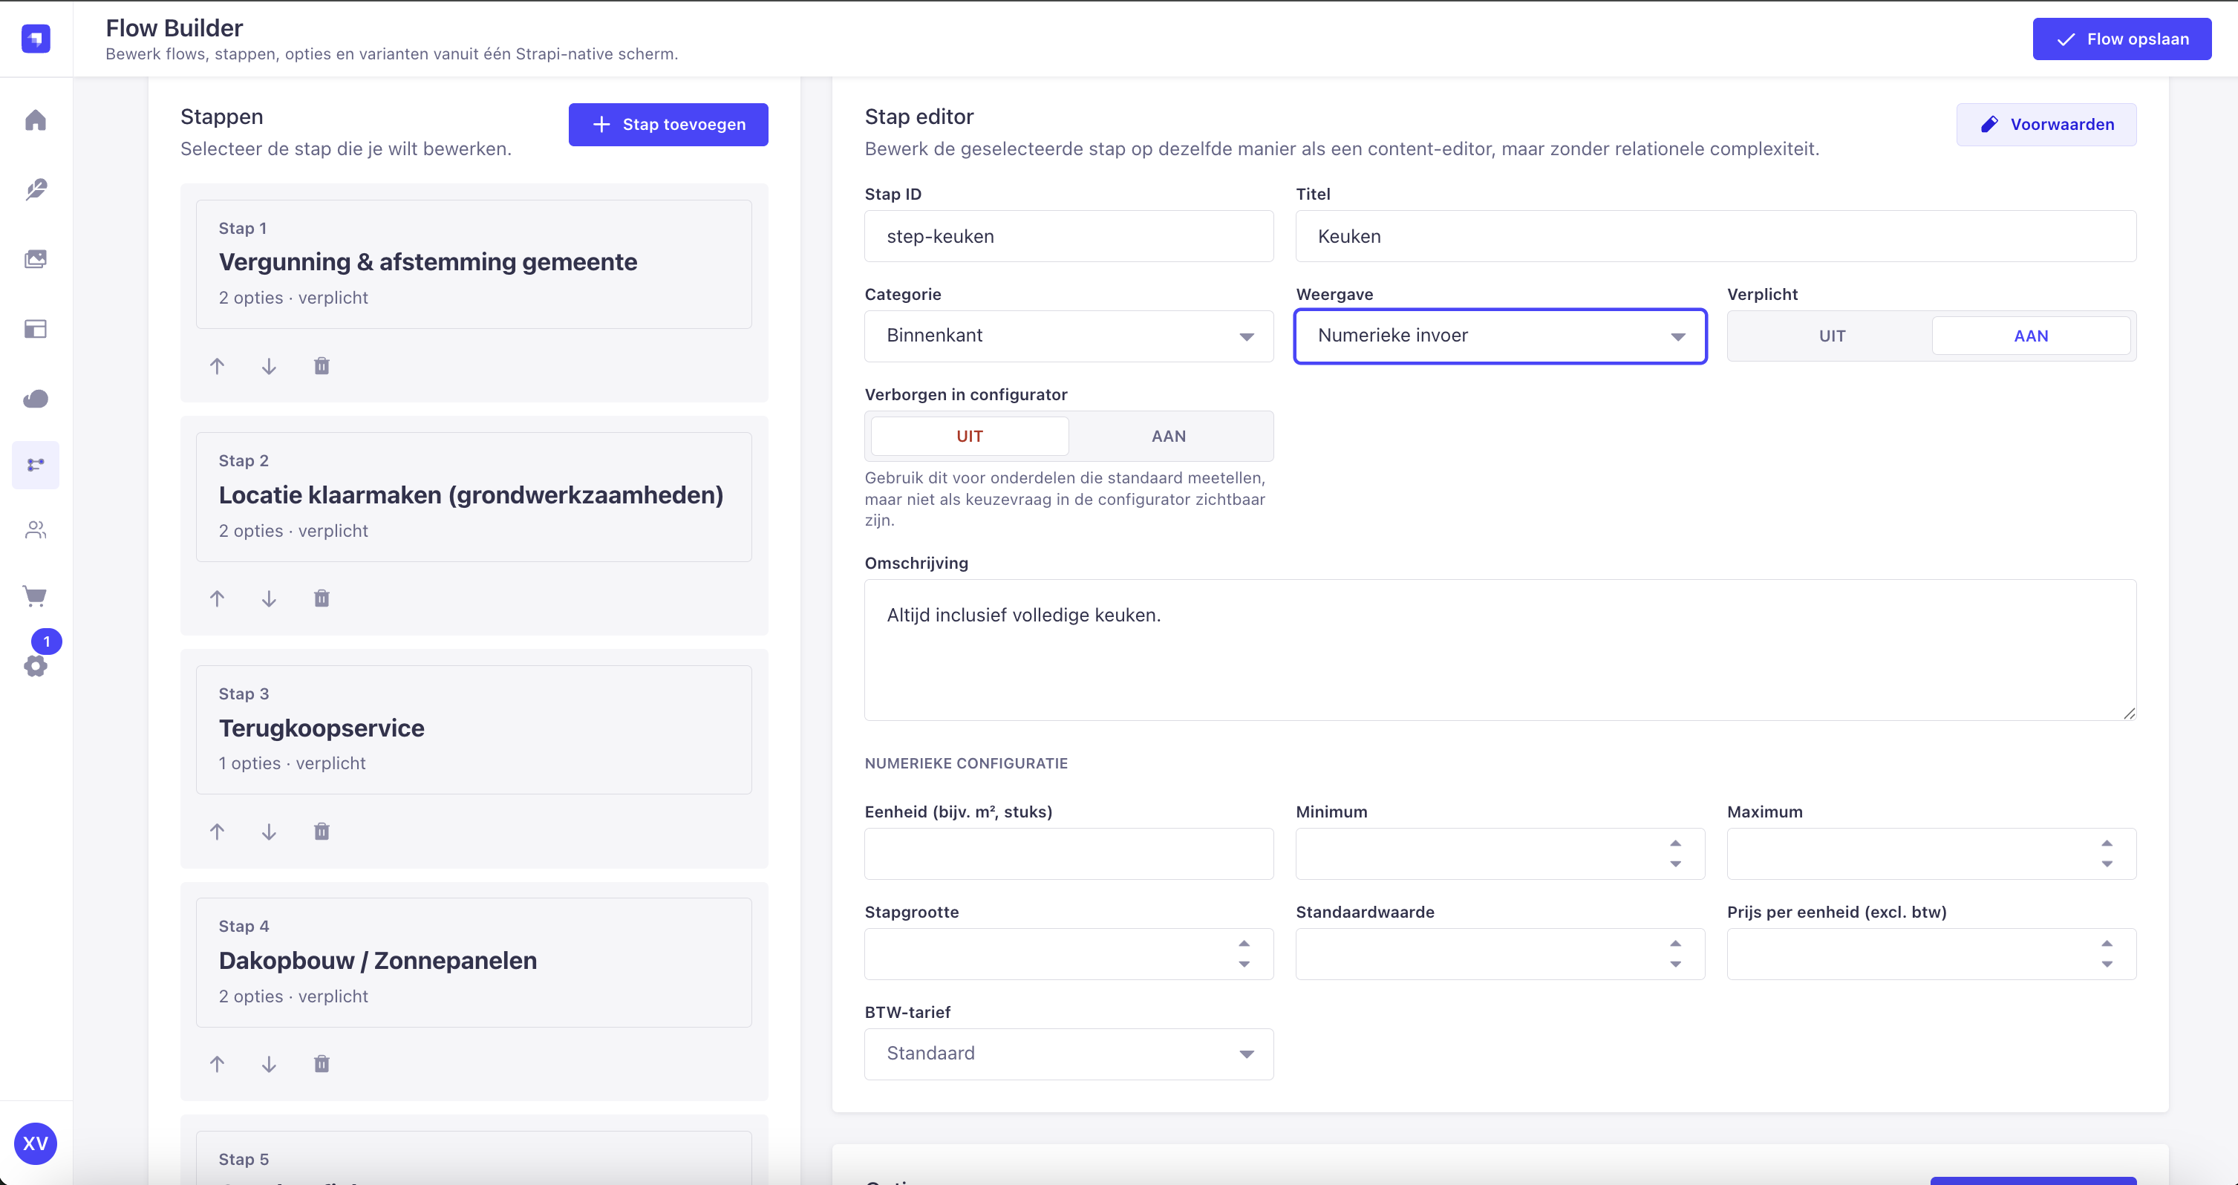This screenshot has width=2238, height=1185.
Task: Delete Stap 4 Dakopbouw step
Action: point(322,1064)
